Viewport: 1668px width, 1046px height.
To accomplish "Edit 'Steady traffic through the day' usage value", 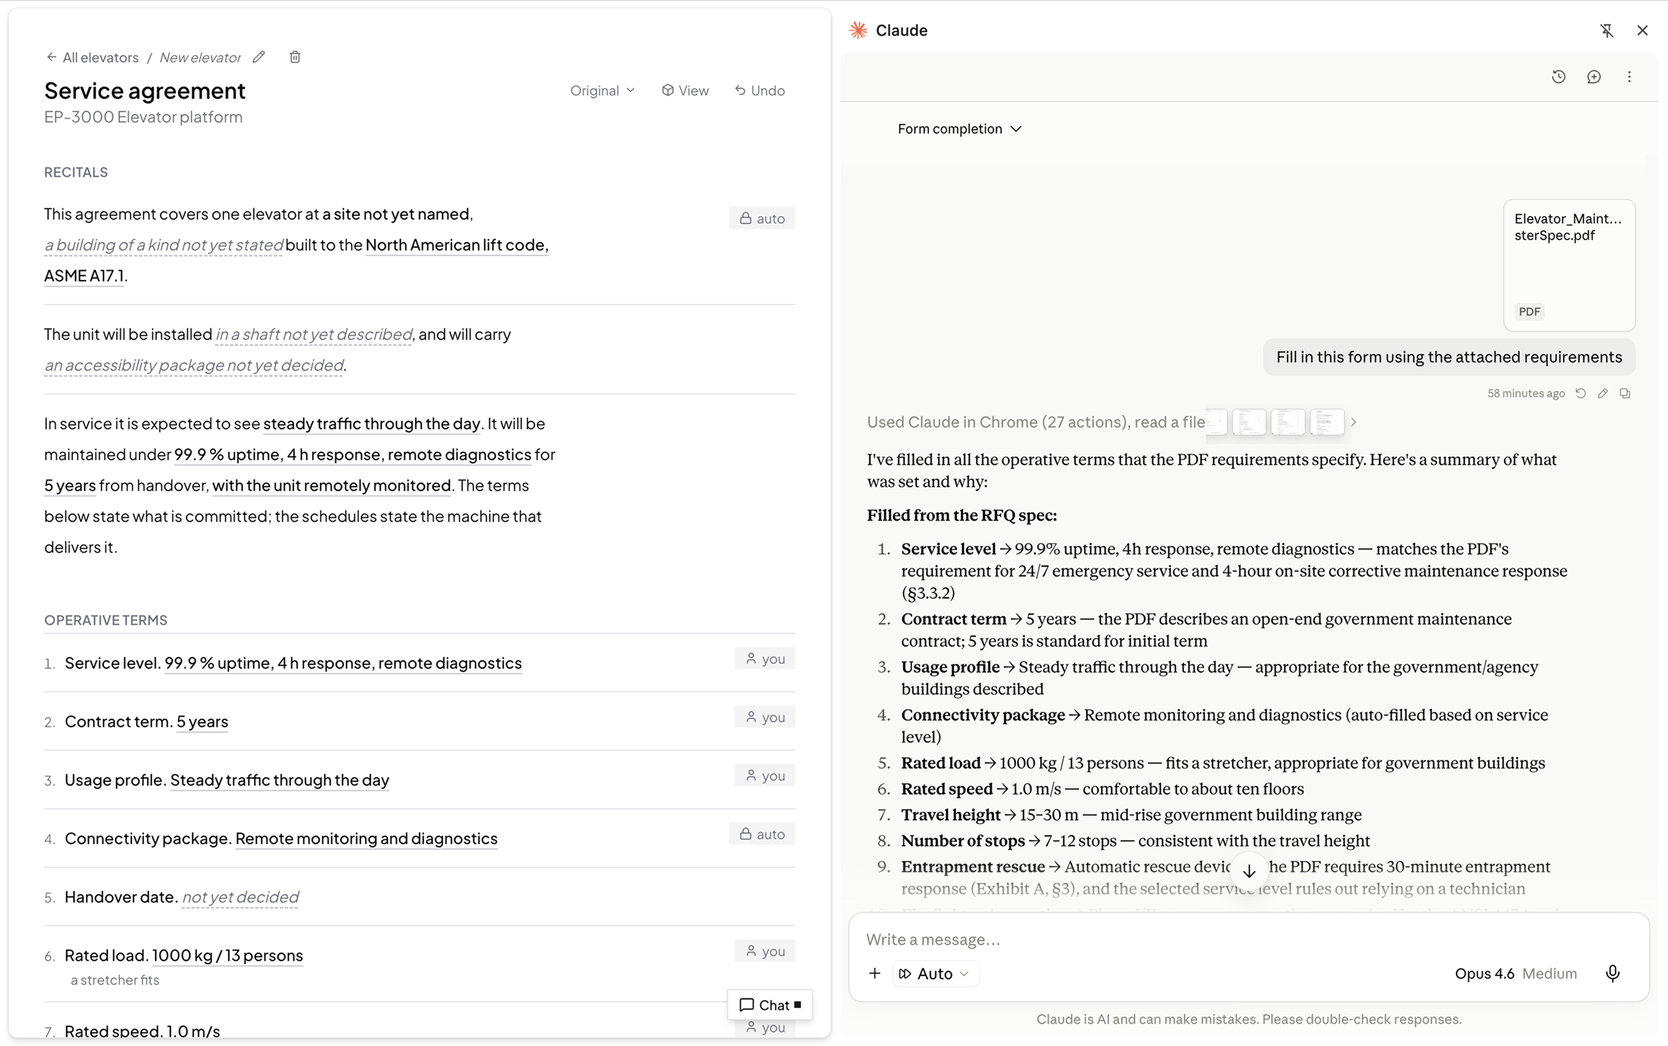I will (280, 780).
